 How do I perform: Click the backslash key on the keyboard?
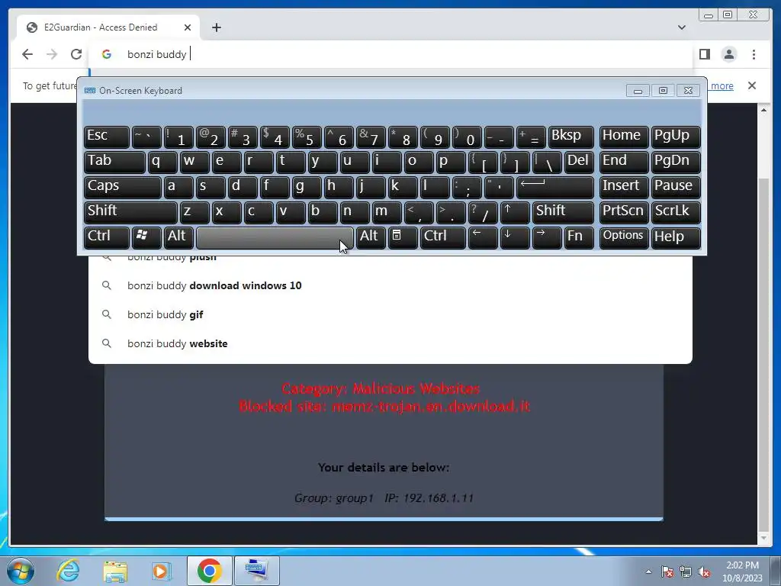tap(547, 162)
